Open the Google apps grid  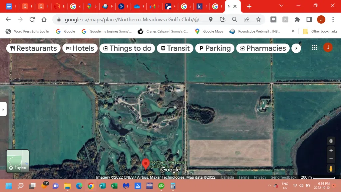tap(314, 48)
